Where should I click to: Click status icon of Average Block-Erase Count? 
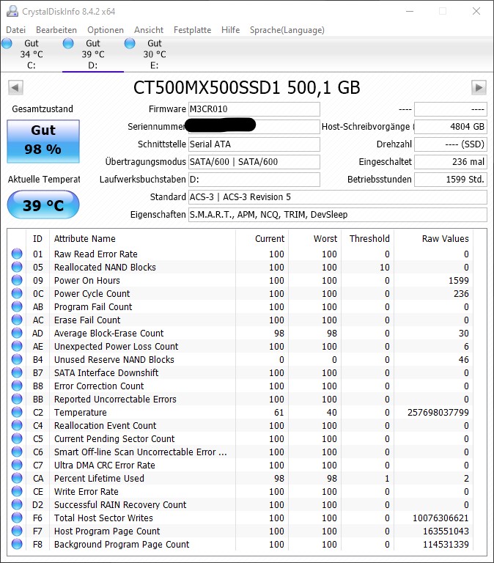pyautogui.click(x=17, y=333)
